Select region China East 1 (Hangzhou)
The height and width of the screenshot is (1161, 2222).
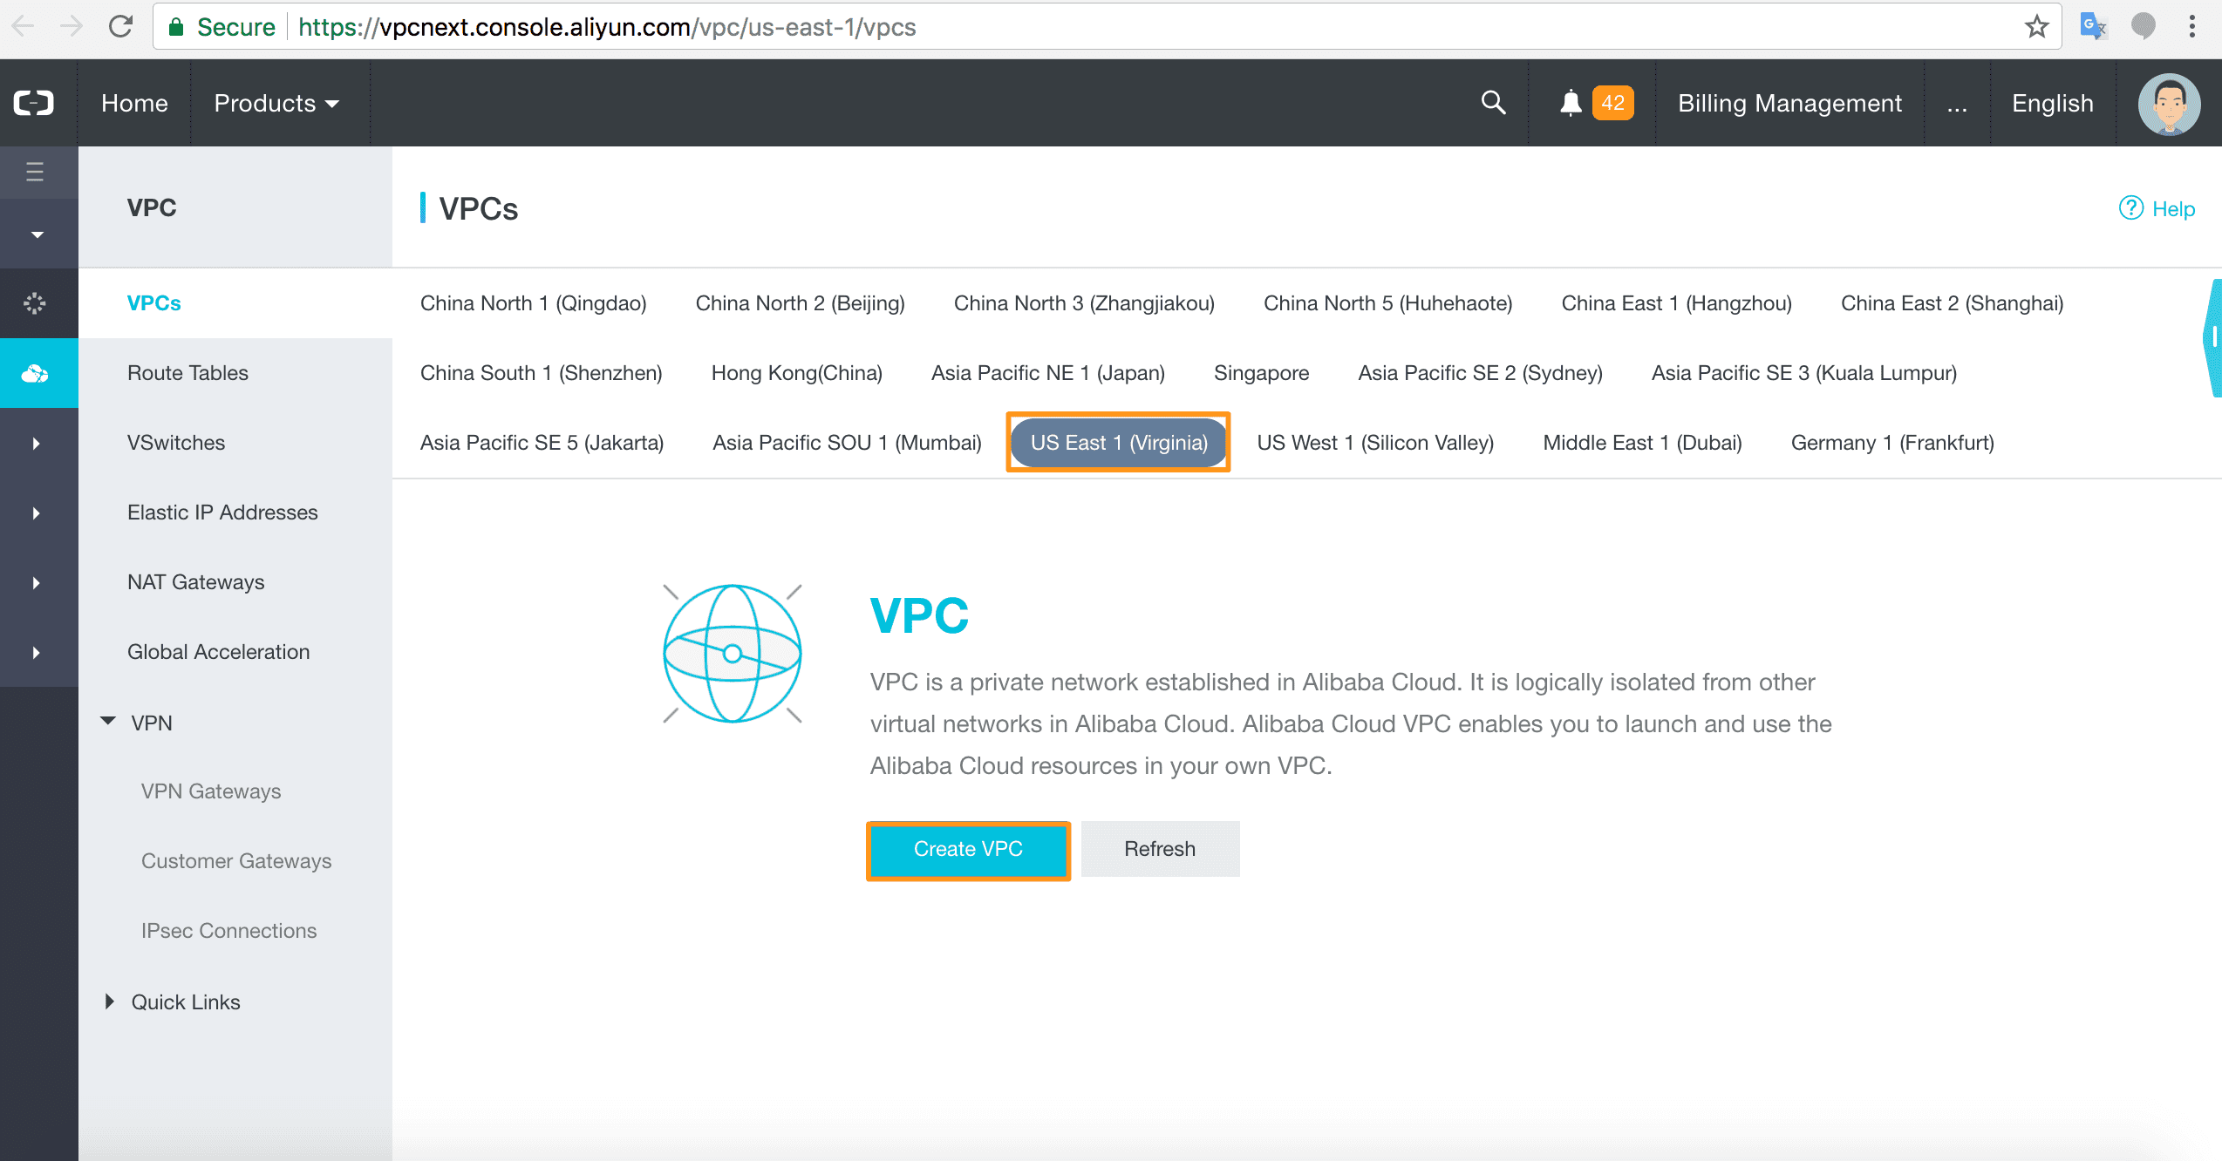pos(1676,303)
